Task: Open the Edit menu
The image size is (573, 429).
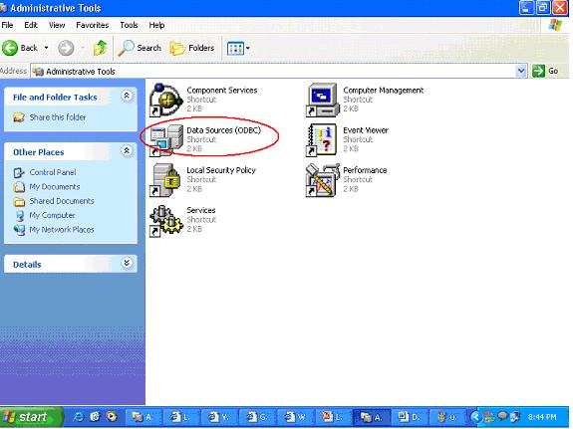Action: coord(31,25)
